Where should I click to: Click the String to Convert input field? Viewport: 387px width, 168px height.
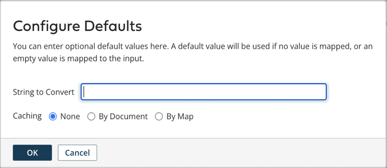(204, 92)
